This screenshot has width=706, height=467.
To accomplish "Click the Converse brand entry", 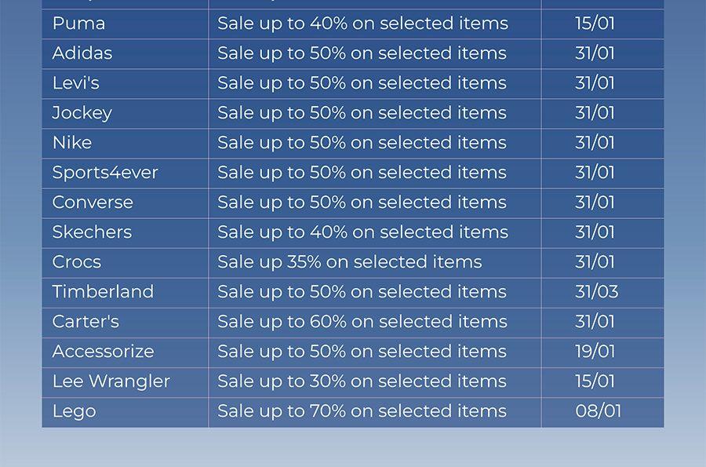I will click(x=93, y=202).
